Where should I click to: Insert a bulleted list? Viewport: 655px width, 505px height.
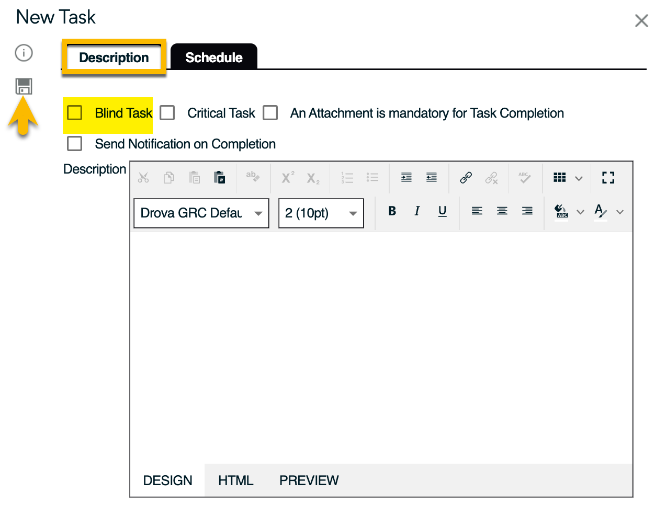[x=372, y=178]
